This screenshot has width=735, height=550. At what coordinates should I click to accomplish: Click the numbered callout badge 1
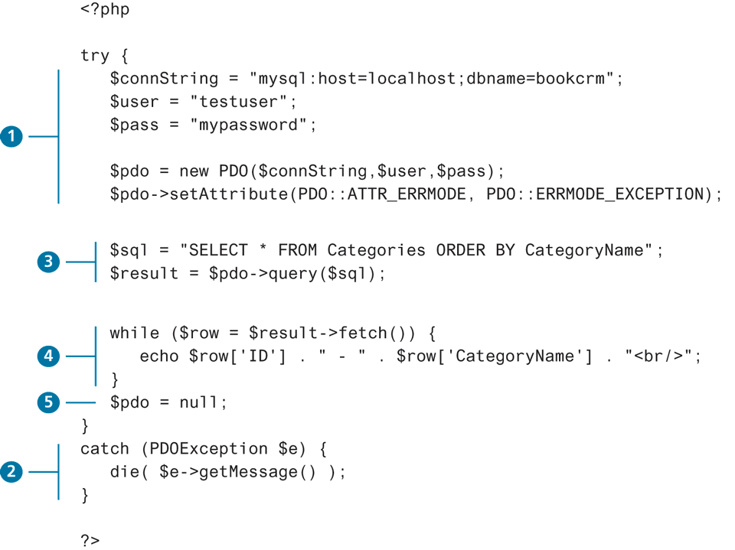[x=11, y=138]
